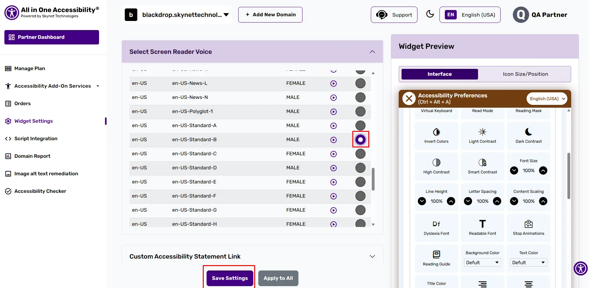This screenshot has height=288, width=589.
Task: Play en-US-Standard-C voice sample
Action: pyautogui.click(x=334, y=154)
